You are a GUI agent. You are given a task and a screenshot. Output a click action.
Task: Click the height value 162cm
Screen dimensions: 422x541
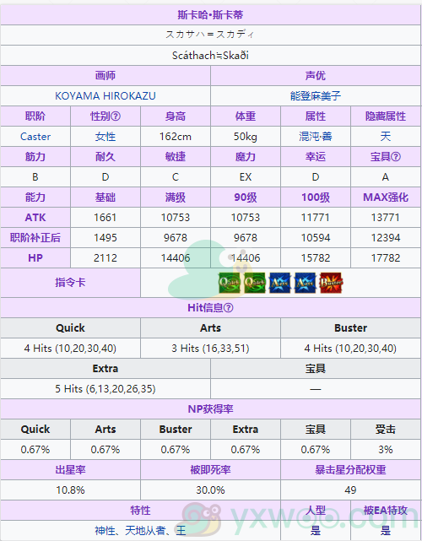(x=176, y=137)
